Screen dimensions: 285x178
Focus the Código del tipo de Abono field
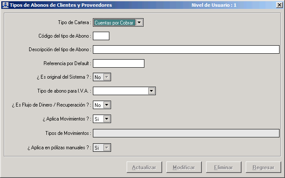[101, 36]
